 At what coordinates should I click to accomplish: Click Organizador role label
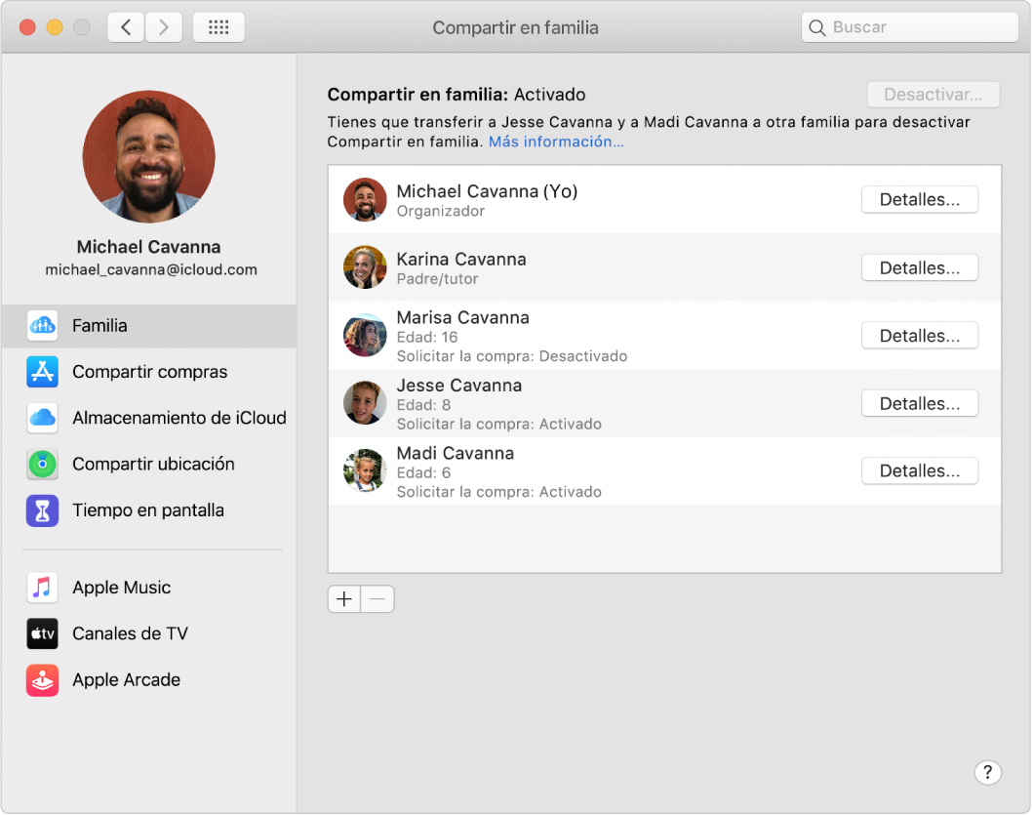click(x=441, y=211)
